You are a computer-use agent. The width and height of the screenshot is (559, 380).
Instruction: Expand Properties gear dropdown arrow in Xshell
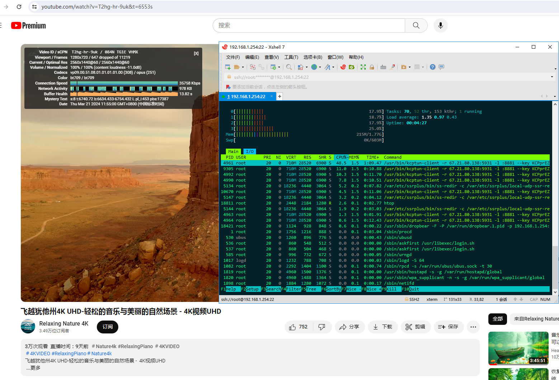tap(279, 67)
